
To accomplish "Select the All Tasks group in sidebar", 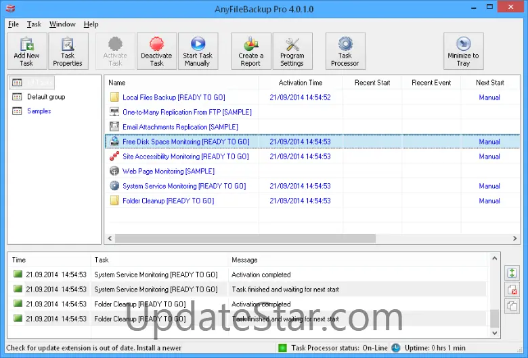I will [x=32, y=82].
